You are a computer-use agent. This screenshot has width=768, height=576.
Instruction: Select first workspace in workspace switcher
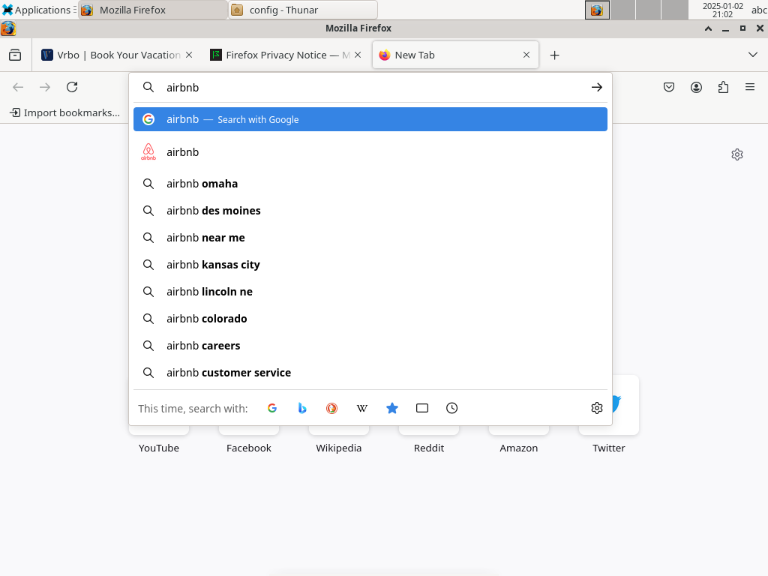597,10
